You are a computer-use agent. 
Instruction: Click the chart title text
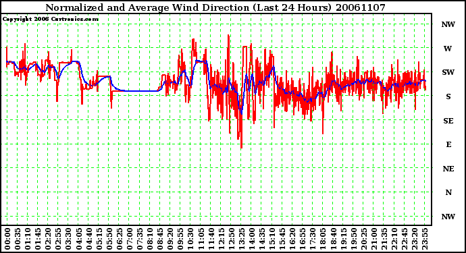215,7
